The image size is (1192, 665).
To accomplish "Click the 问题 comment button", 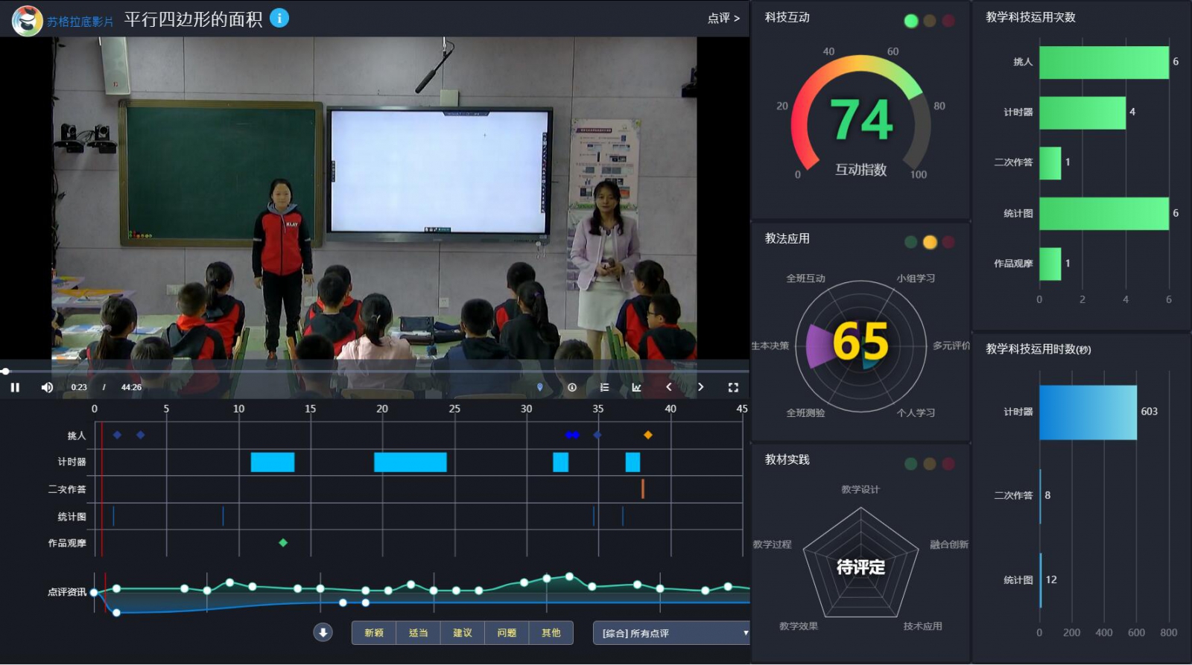I will point(507,633).
